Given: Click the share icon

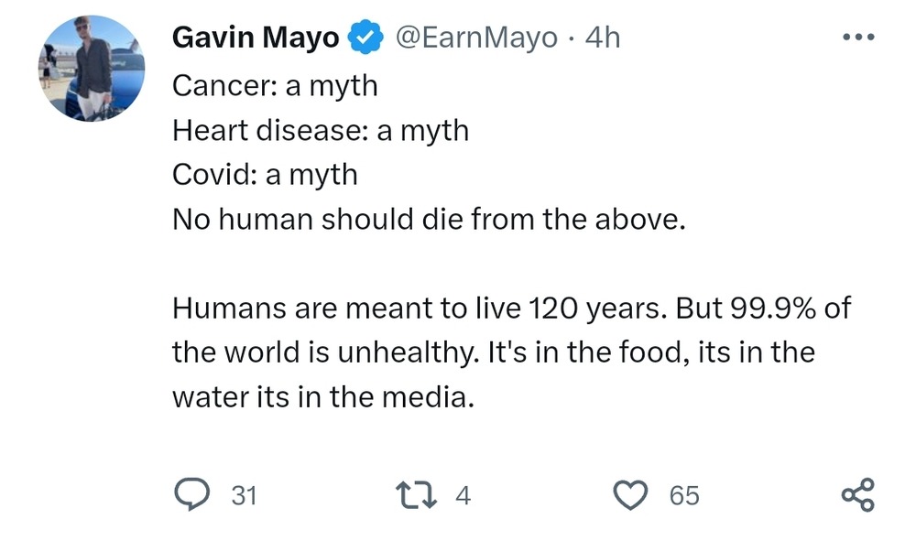Looking at the screenshot, I should pos(857,495).
